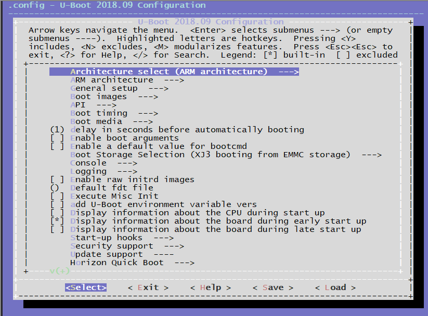Open the Boot Storage Selection choice list
The image size is (428, 316).
(x=226, y=155)
